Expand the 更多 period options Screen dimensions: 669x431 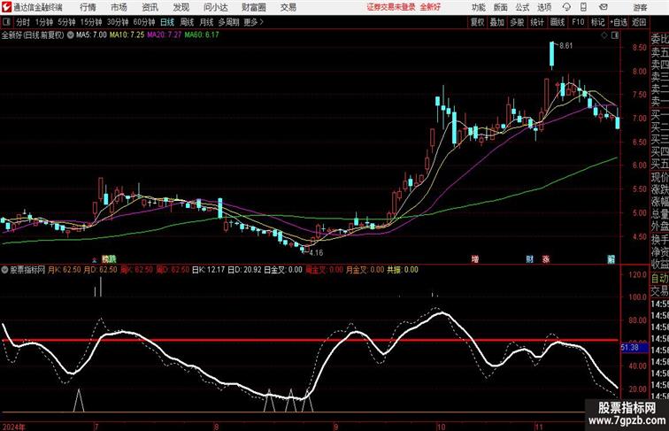tap(253, 22)
